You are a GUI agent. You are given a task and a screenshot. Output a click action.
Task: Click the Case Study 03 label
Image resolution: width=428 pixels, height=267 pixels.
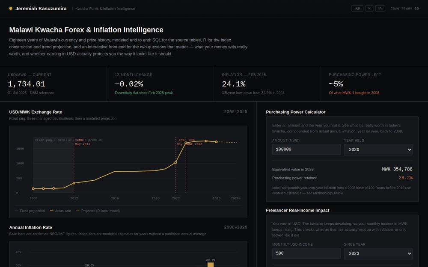click(404, 9)
